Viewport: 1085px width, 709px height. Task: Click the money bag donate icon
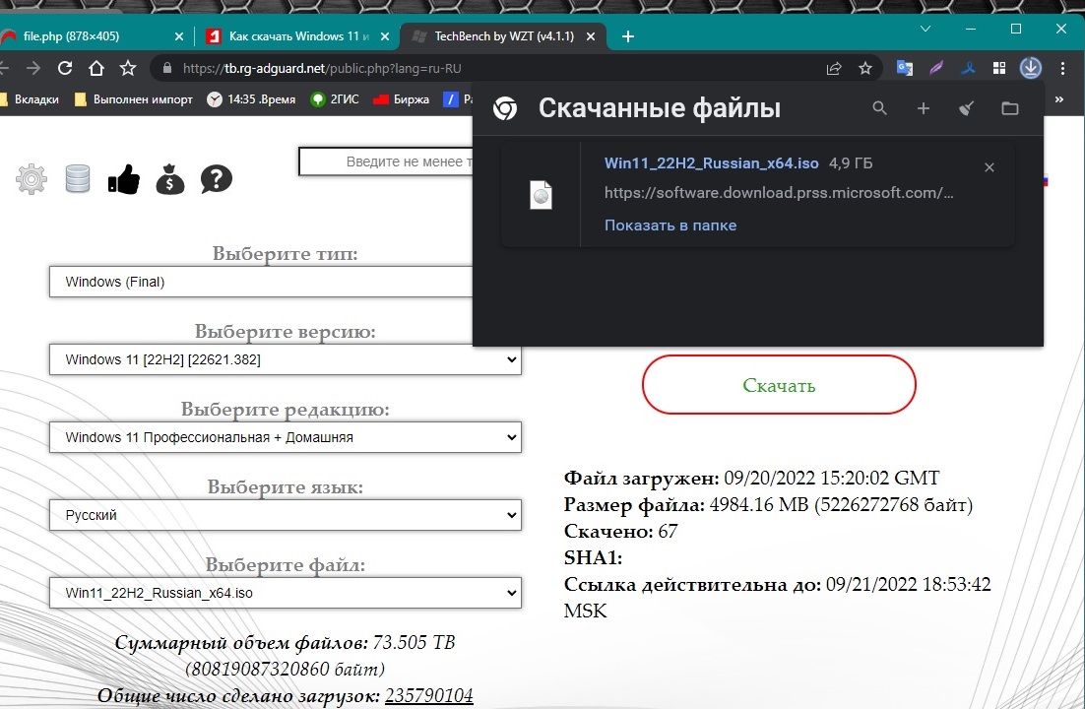[170, 179]
